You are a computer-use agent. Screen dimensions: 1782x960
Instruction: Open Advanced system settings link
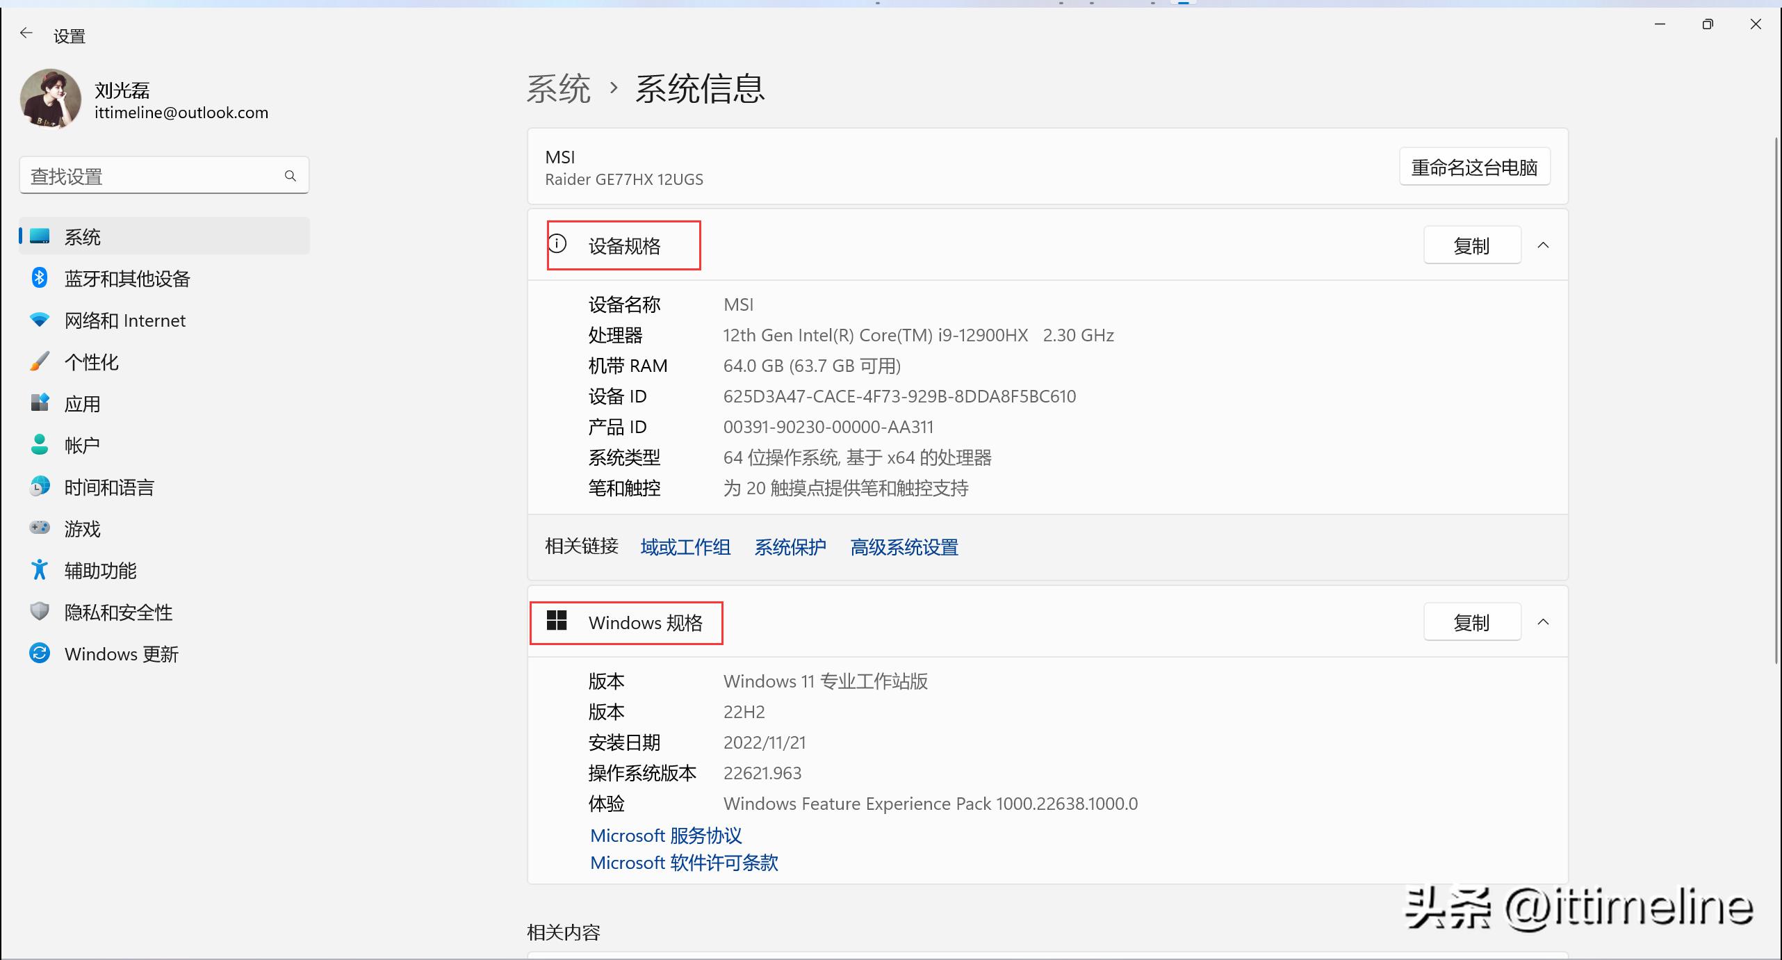[904, 548]
